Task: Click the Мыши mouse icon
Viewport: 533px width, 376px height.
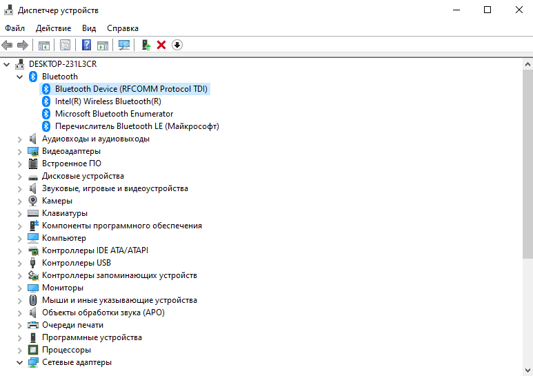Action: point(33,300)
